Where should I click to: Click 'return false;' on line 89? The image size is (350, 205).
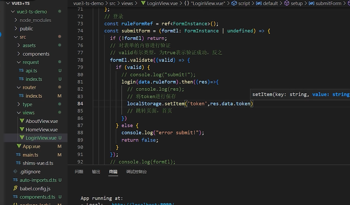click(x=140, y=140)
